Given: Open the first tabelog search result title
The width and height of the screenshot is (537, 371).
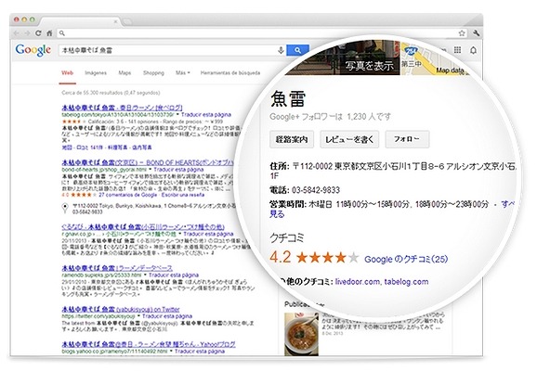Looking at the screenshot, I should tap(122, 108).
